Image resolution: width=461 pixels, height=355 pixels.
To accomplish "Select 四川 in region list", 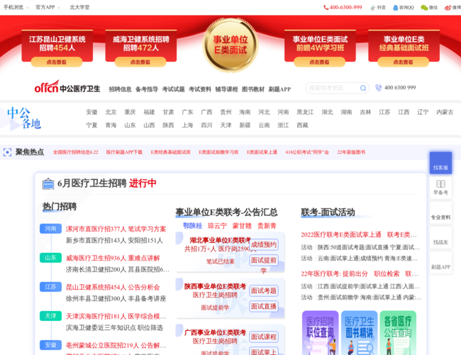I will [x=206, y=125].
